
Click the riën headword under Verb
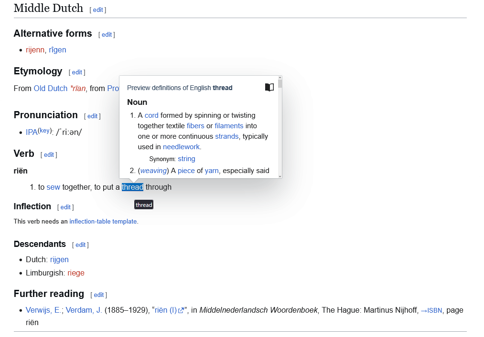pos(21,171)
